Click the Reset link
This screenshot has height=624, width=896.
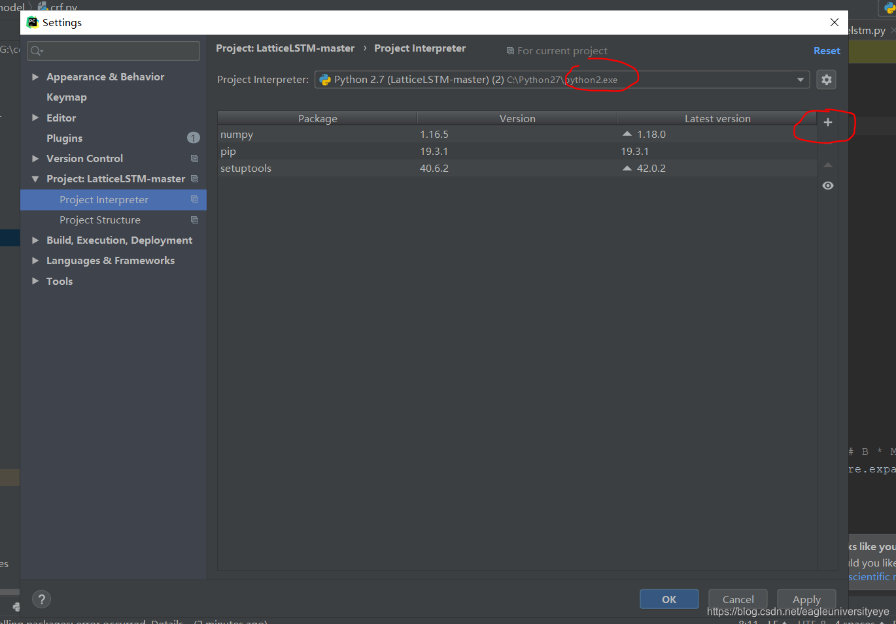pyautogui.click(x=827, y=50)
